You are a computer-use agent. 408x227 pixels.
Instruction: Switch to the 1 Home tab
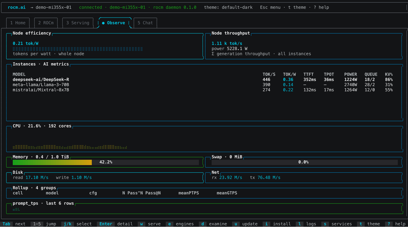(x=18, y=23)
